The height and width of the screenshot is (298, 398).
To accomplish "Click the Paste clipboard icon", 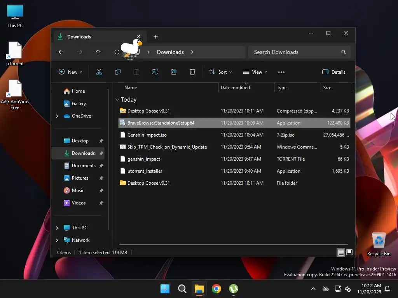I will (x=136, y=72).
